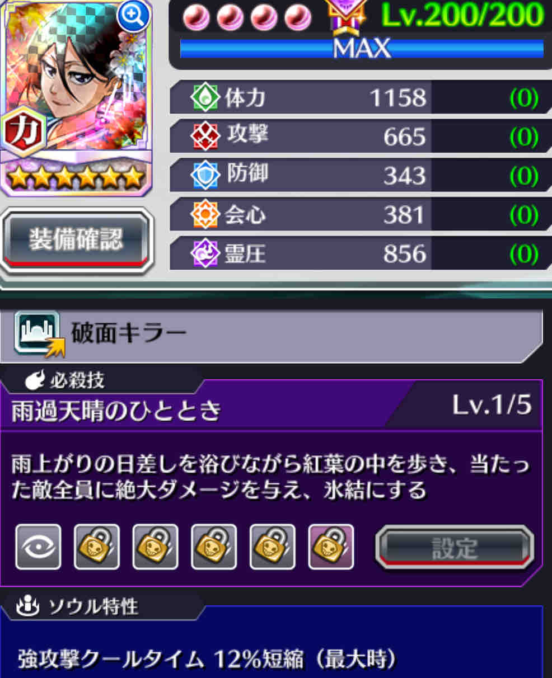Image resolution: width=552 pixels, height=678 pixels.
Task: Tap the Lv.1/5 special move level
Action: point(492,404)
